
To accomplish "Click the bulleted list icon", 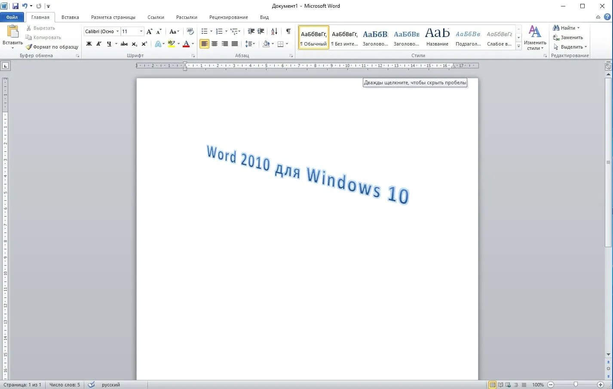I will (x=205, y=31).
